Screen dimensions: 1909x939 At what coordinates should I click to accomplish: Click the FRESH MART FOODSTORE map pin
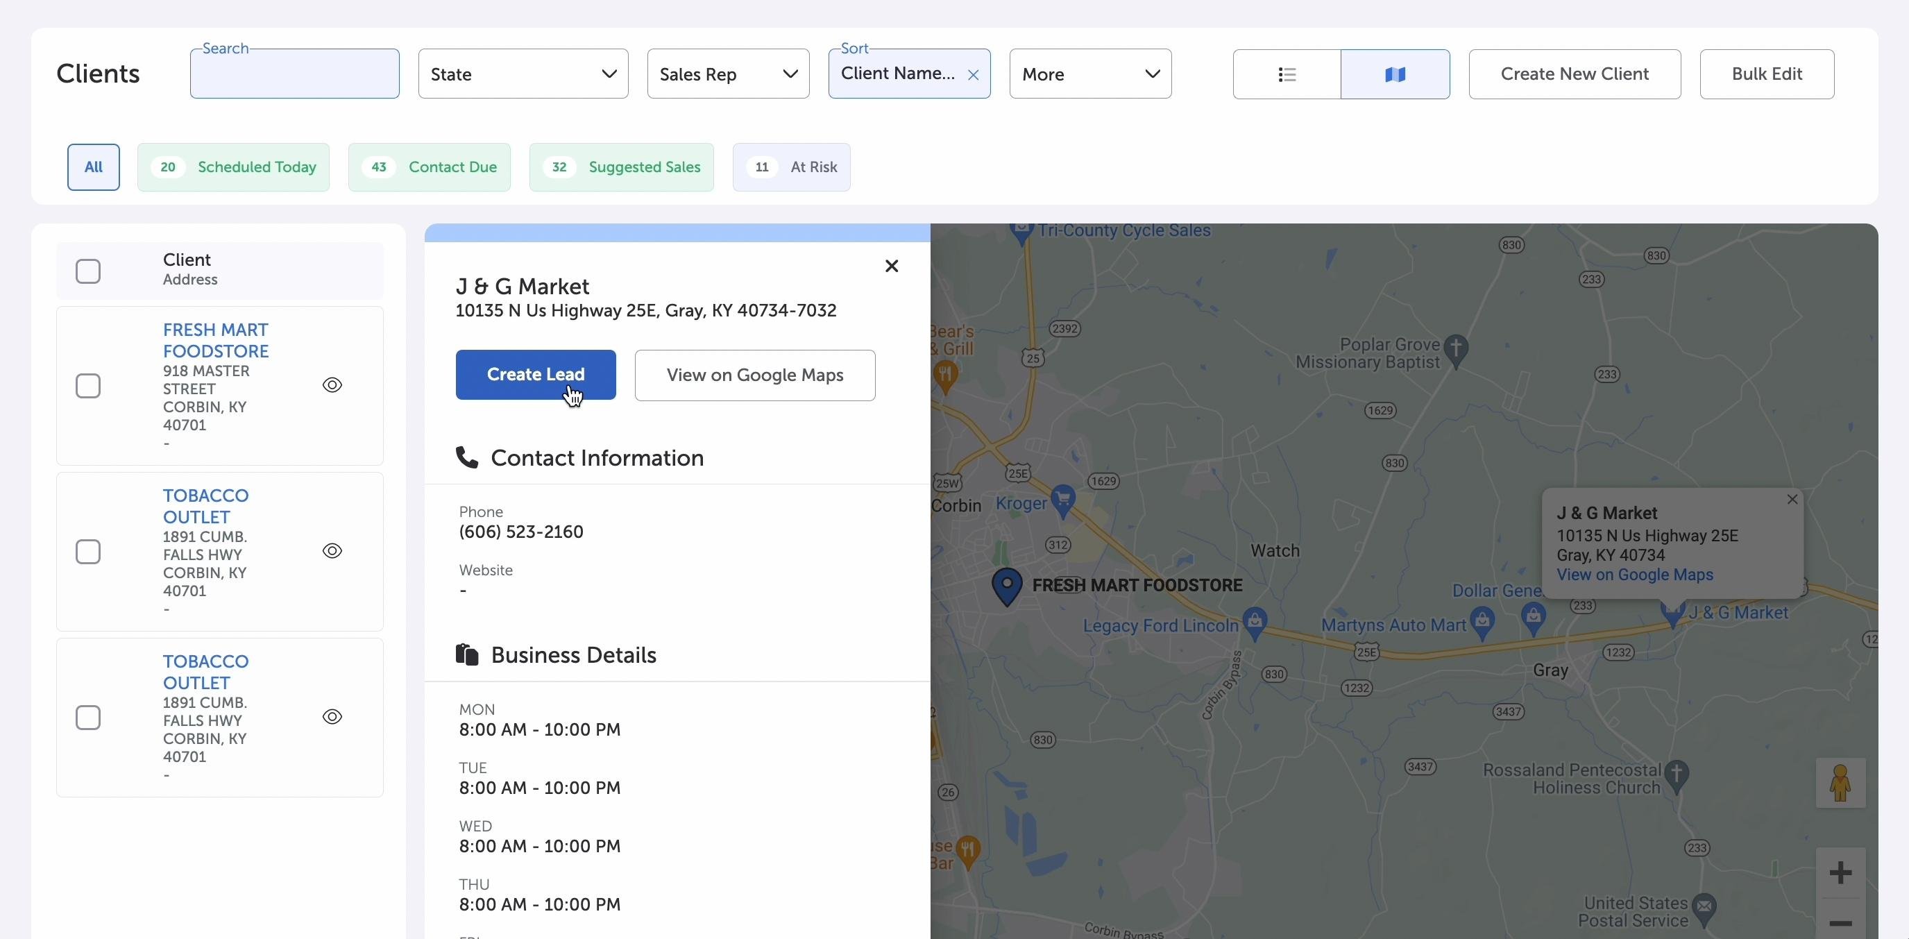click(x=1007, y=586)
